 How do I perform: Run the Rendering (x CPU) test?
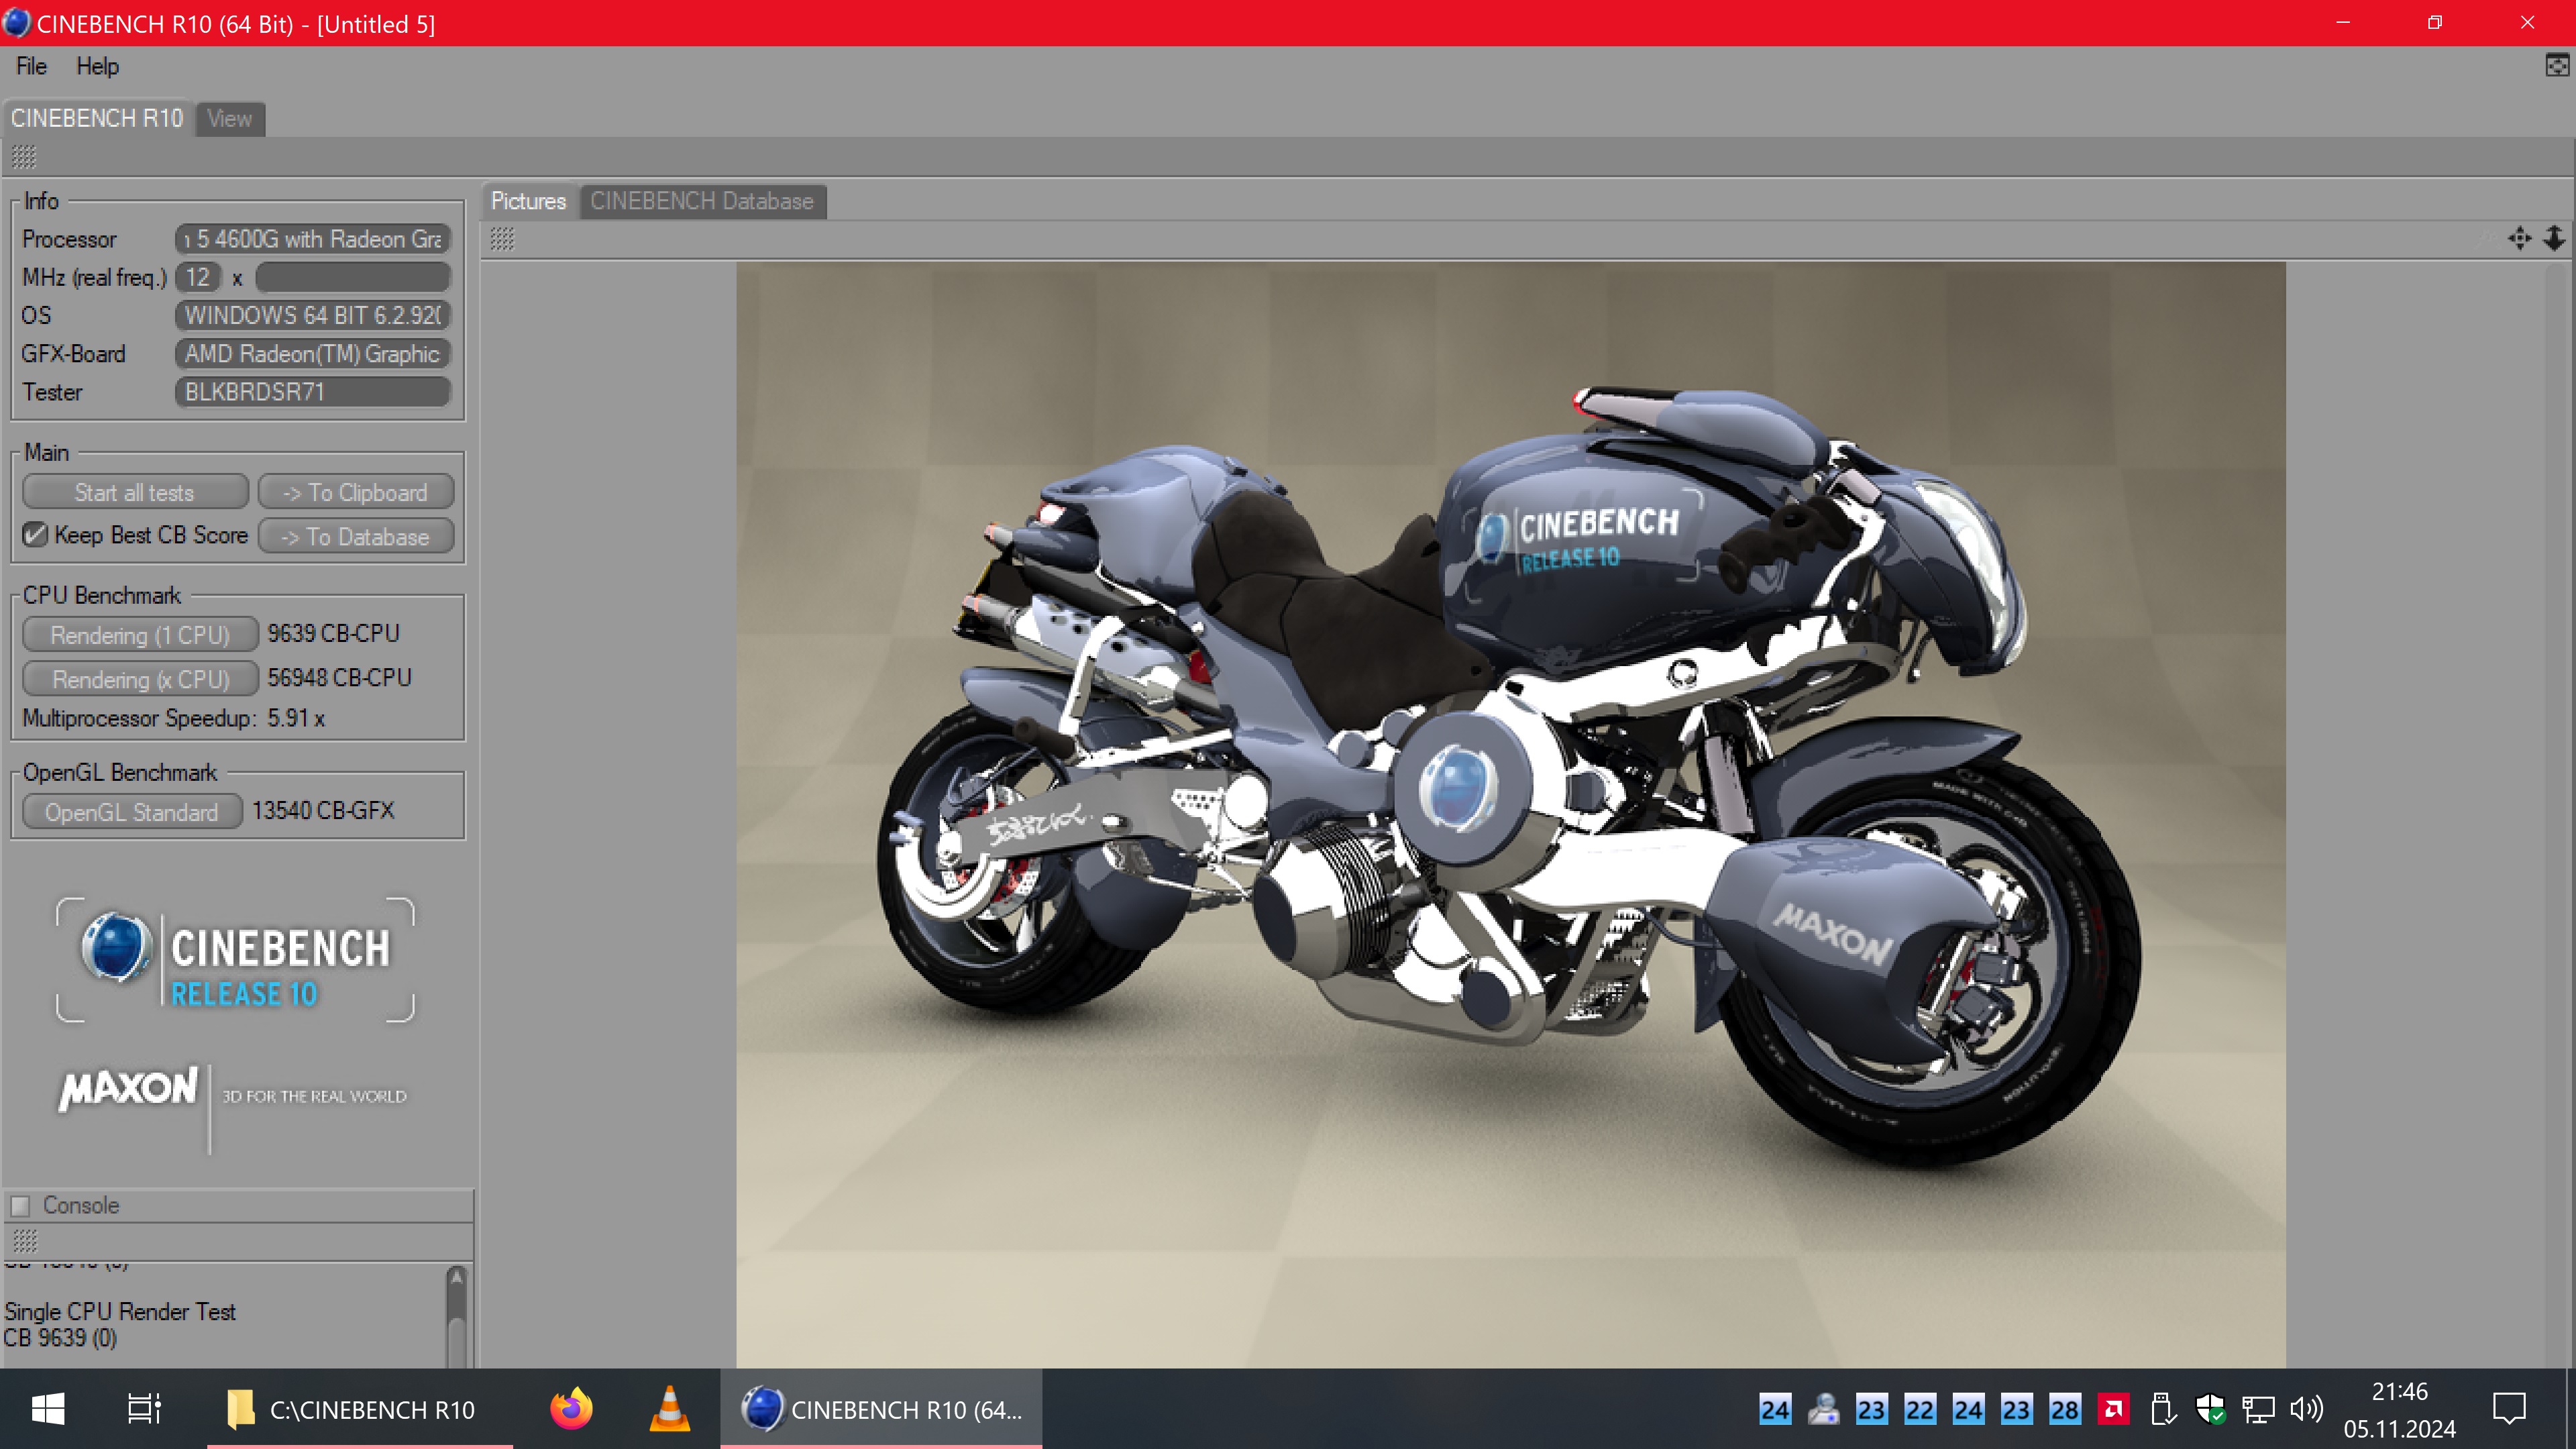140,679
